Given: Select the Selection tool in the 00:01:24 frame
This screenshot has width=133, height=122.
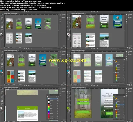Looking at the screenshot, I should tap(1, 15).
